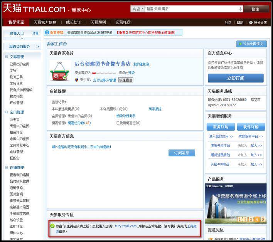Click the microphone icon in search box
This screenshot has height=242, width=273.
pyautogui.click(x=240, y=9)
